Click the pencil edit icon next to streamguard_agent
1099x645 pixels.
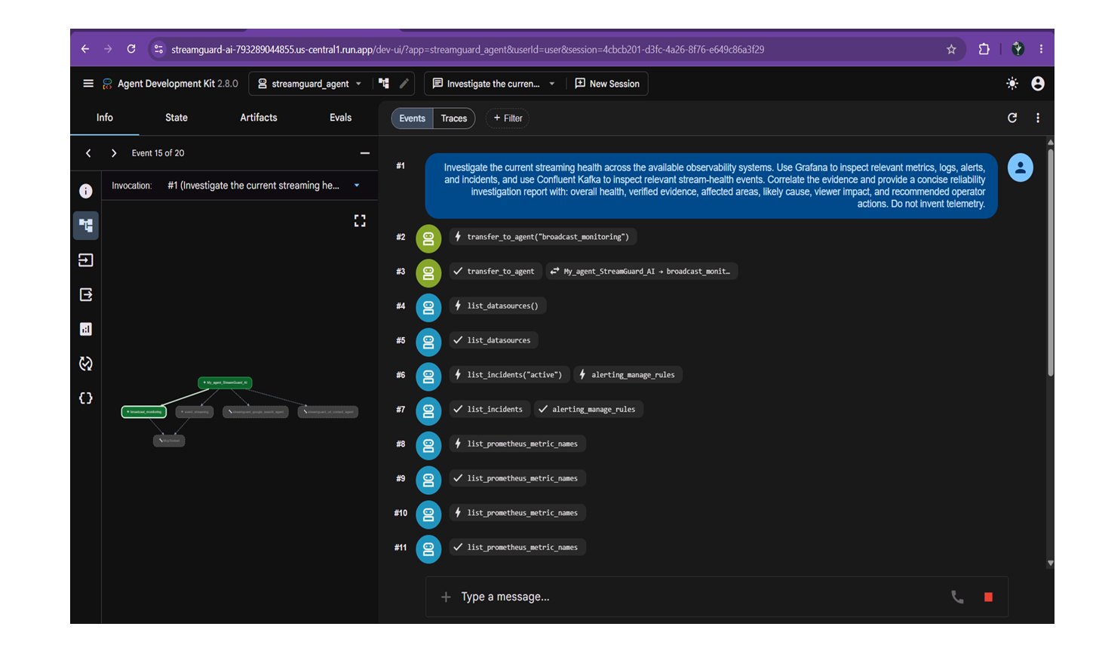click(x=404, y=84)
